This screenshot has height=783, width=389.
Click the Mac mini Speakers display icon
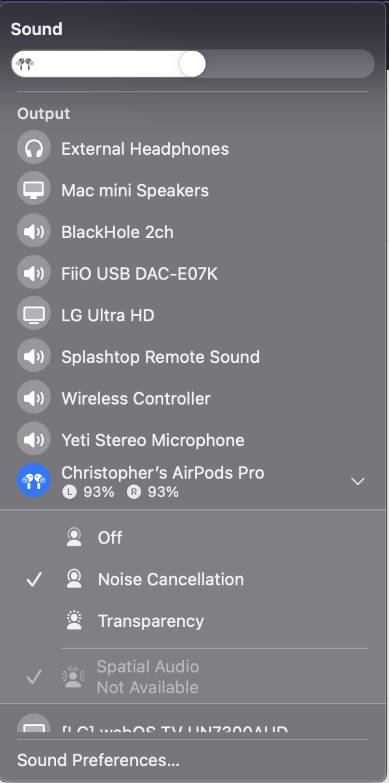tap(34, 191)
